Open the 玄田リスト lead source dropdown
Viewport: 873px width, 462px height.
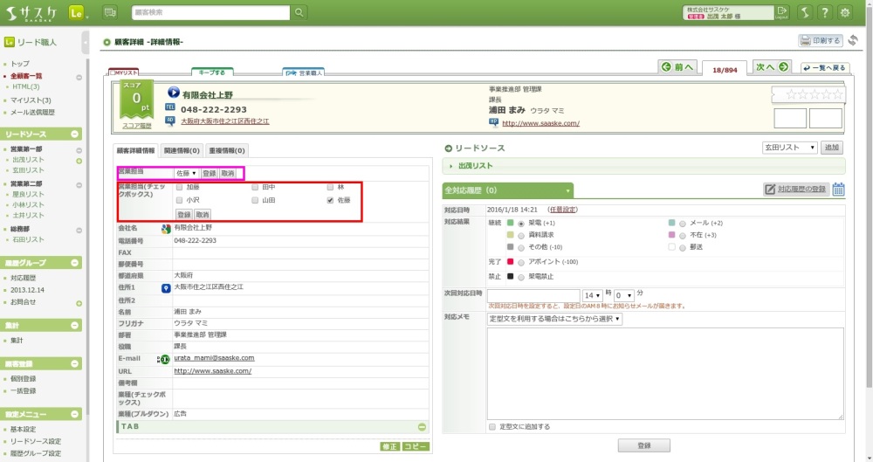click(788, 148)
